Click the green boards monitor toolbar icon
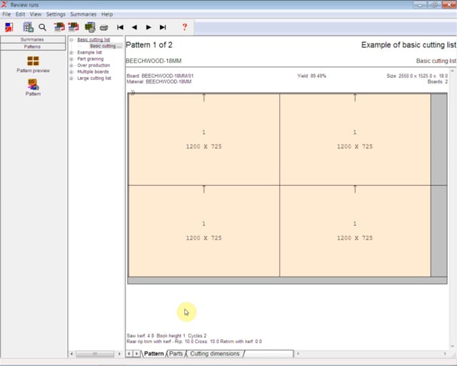Screen dimensions: 457x366 tap(90, 27)
